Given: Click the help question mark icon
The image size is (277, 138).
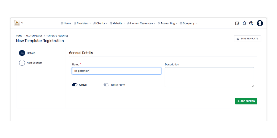Looking at the screenshot, I should click(251, 23).
